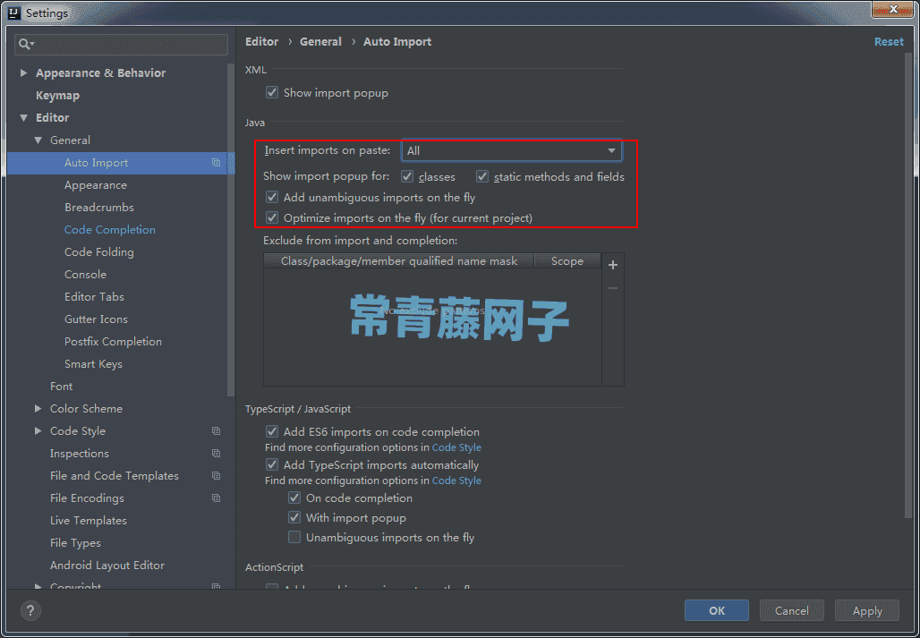Click the per-project icon beside File Encodings

(216, 498)
